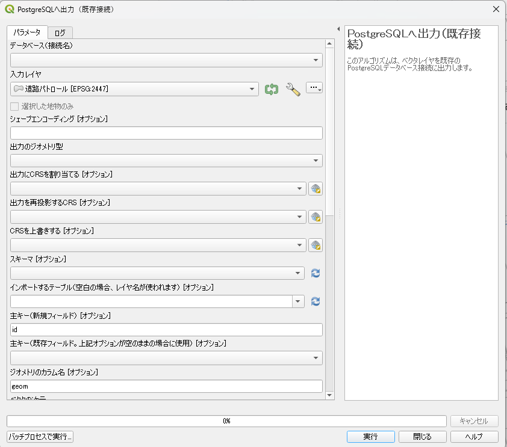The height and width of the screenshot is (447, 507).
Task: Click the 主キー field containing id
Action: click(166, 329)
